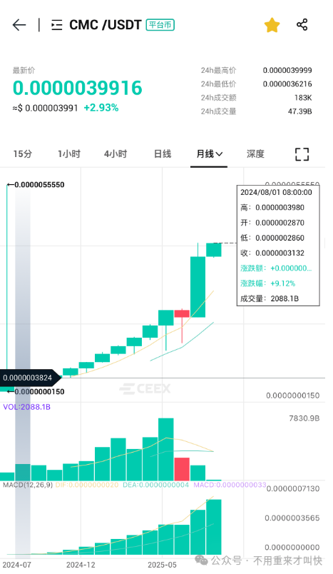Viewport: 333px width, 574px height.
Task: Switch to the 15分 timeframe
Action: (23, 153)
